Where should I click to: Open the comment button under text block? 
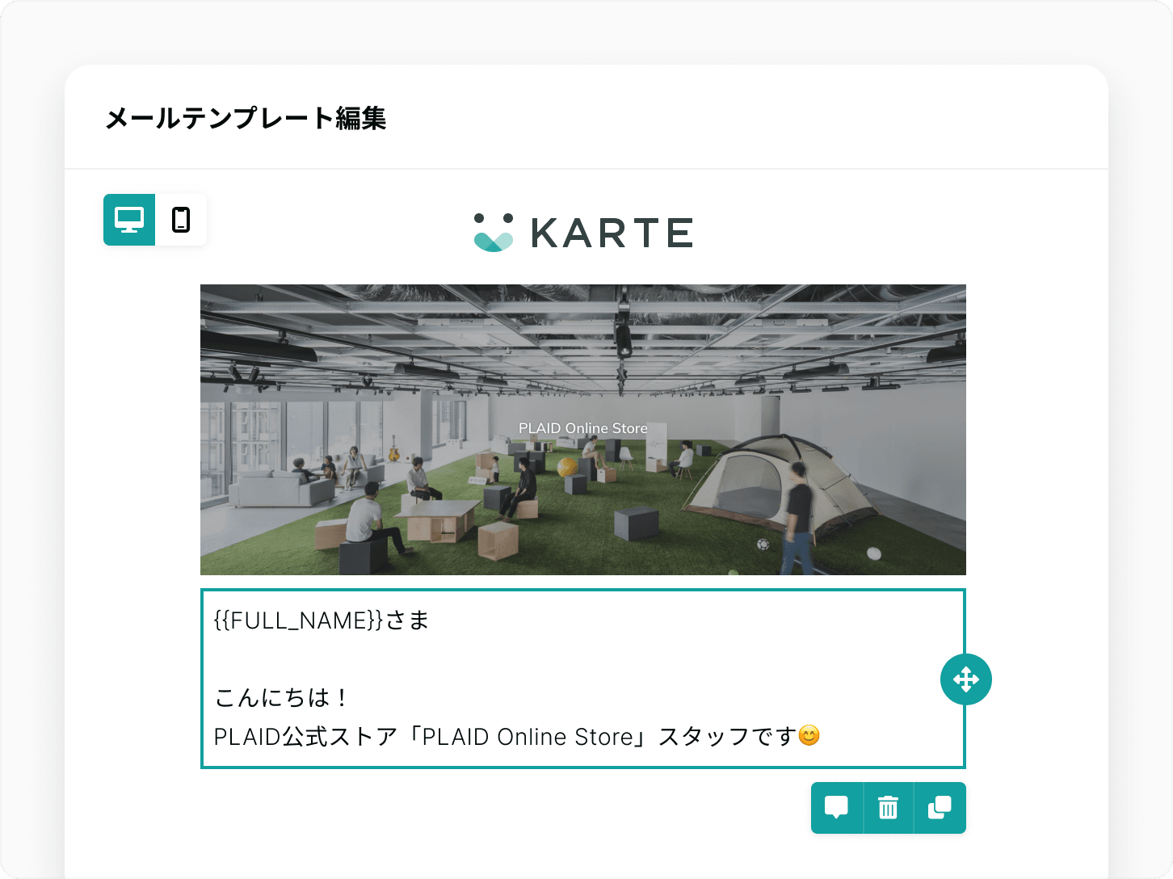(x=837, y=808)
